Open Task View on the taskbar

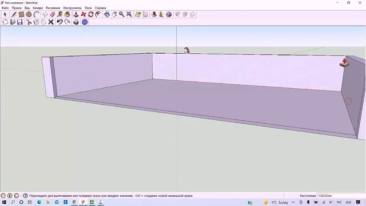[x=30, y=202]
